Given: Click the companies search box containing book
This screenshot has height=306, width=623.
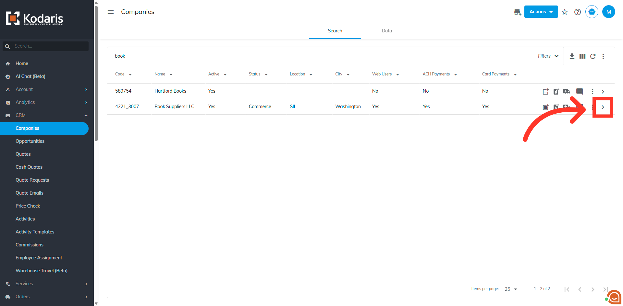Looking at the screenshot, I should coord(321,56).
